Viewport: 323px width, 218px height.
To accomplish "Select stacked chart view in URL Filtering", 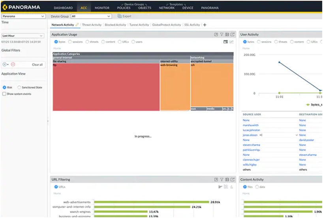I will [x=226, y=187].
